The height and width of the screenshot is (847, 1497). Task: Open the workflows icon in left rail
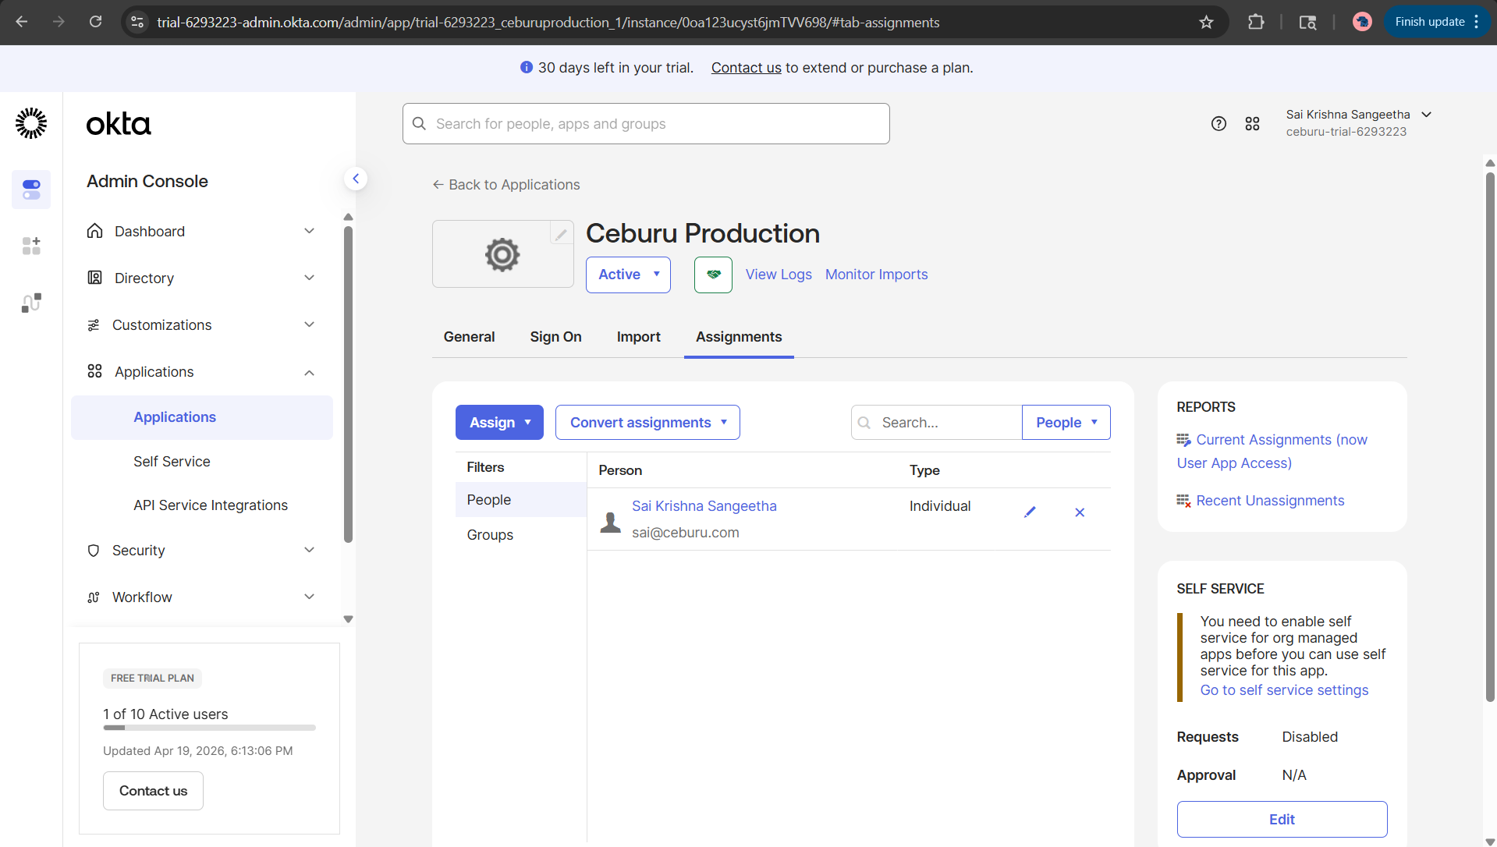pyautogui.click(x=31, y=303)
